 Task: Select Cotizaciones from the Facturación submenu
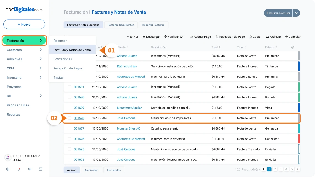[63, 59]
